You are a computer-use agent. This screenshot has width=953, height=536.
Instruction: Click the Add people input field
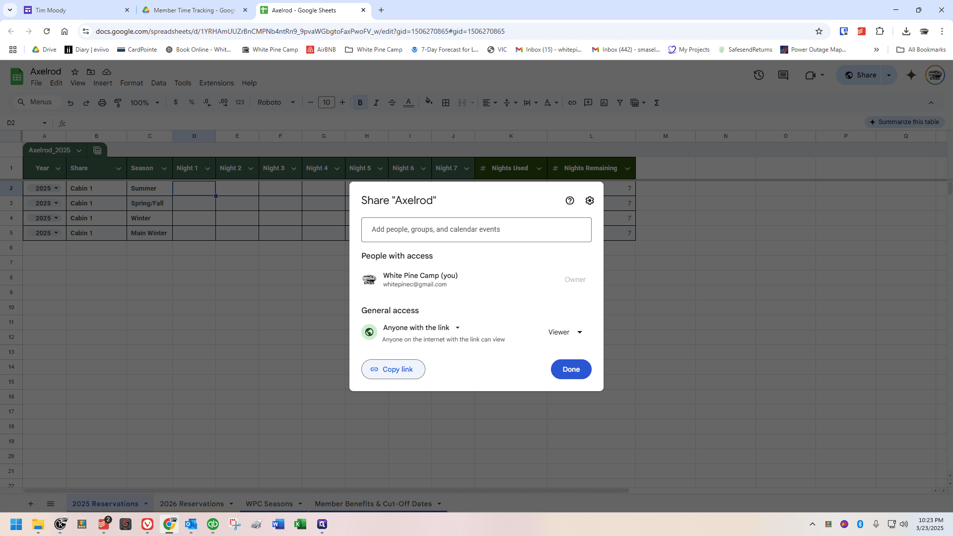click(476, 230)
